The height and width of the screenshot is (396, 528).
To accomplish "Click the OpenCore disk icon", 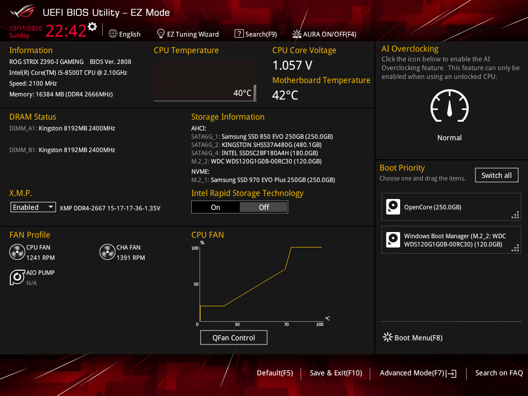I will (x=393, y=207).
